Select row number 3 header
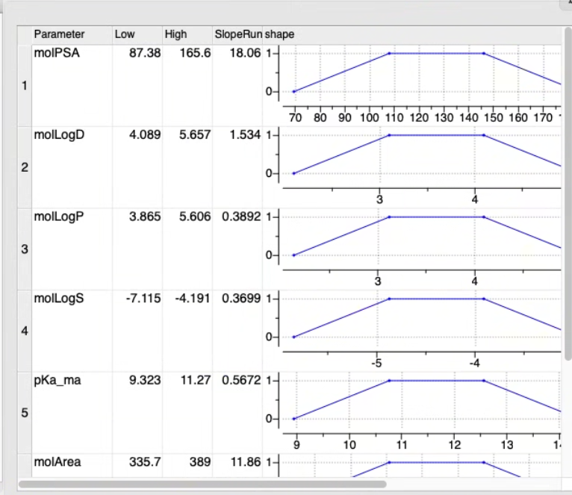This screenshot has width=572, height=495. [x=25, y=249]
